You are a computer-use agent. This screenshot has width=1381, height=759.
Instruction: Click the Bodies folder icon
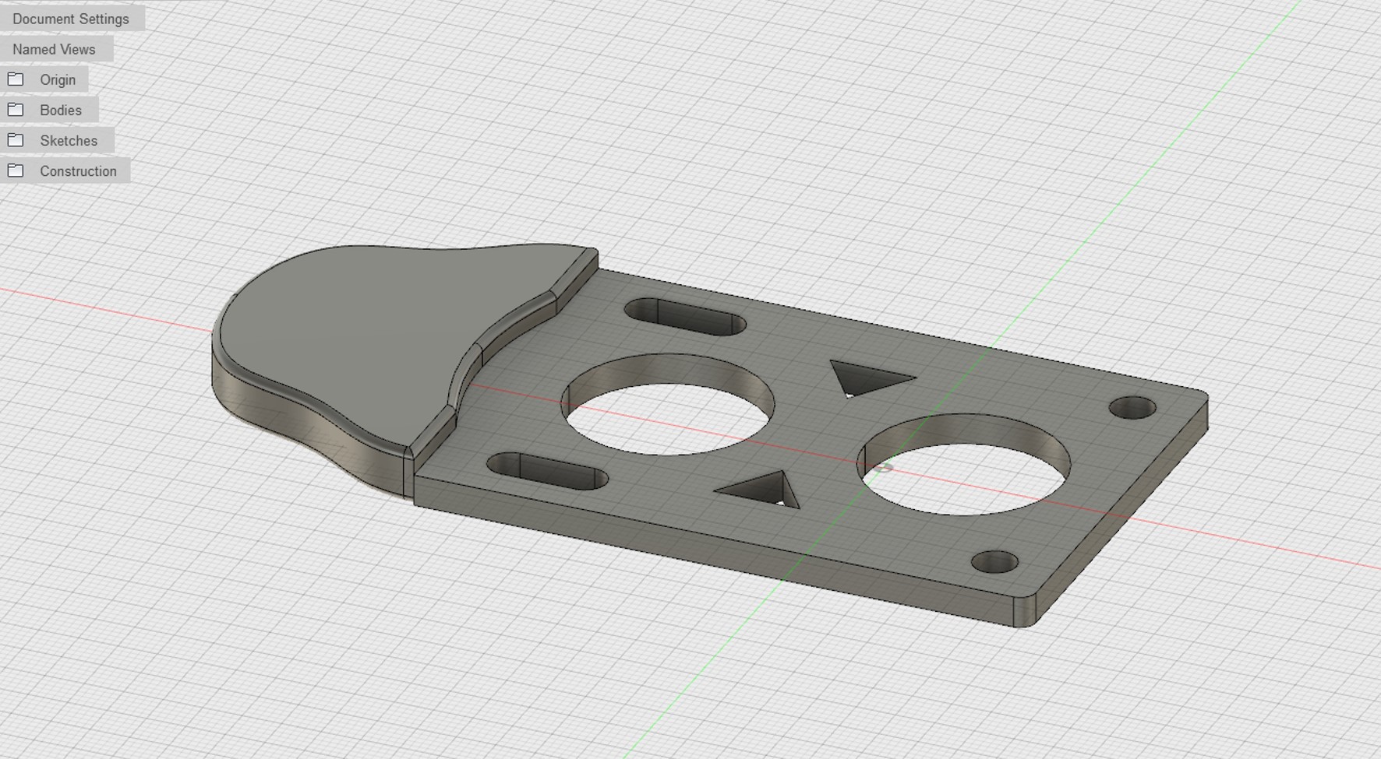pos(16,110)
